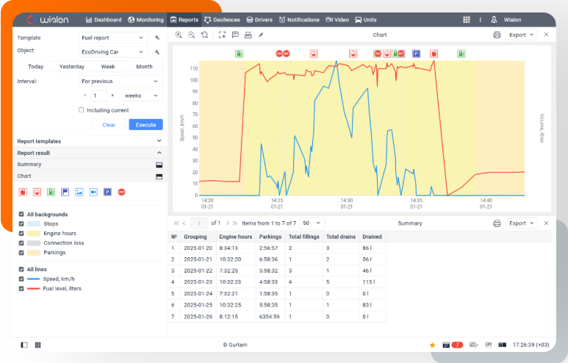Reset chart zoom with circular magnifier

(205, 35)
